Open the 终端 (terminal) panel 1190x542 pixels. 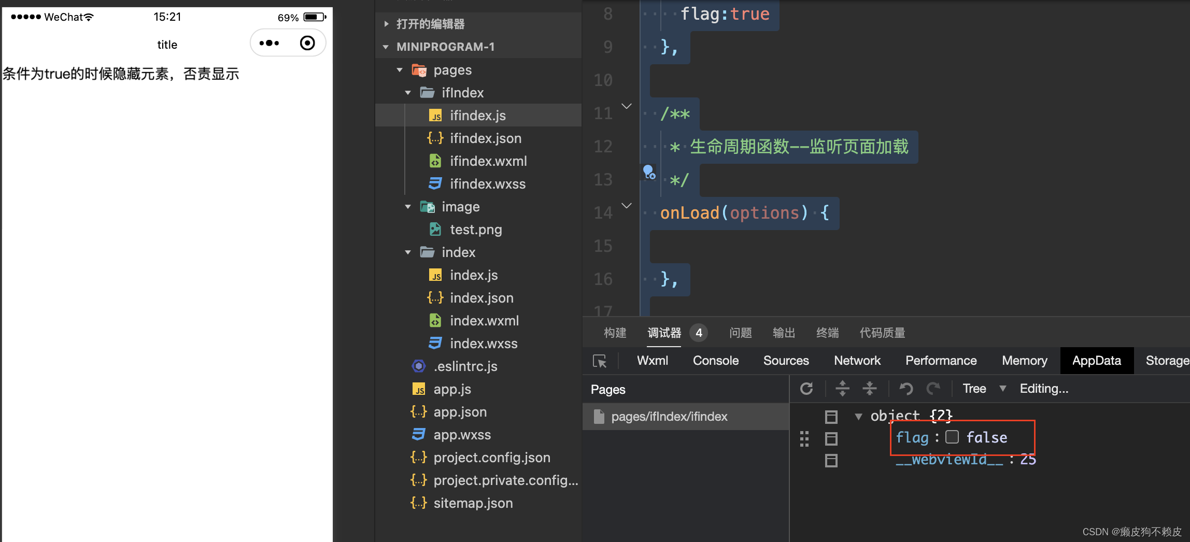pyautogui.click(x=827, y=333)
